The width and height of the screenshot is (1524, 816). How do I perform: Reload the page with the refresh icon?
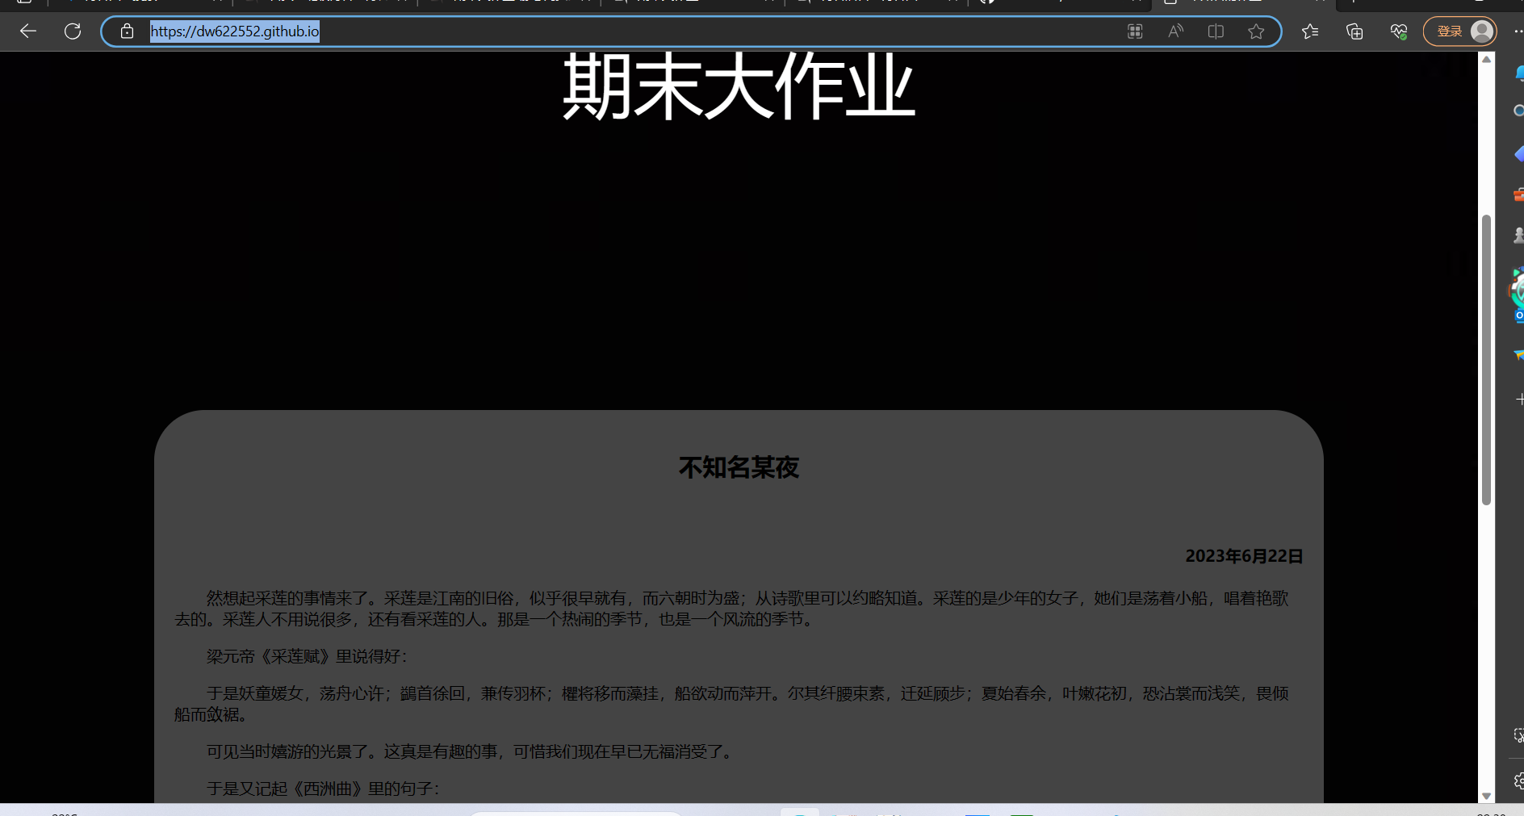[73, 31]
